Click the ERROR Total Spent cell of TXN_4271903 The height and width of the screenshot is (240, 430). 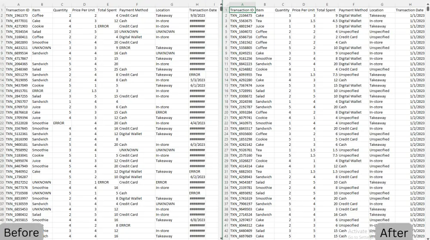point(108,26)
